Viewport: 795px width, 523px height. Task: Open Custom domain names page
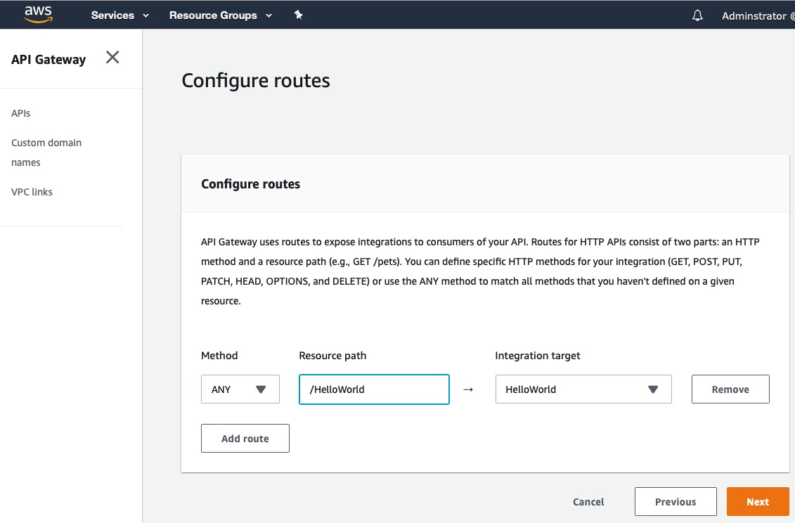[46, 152]
